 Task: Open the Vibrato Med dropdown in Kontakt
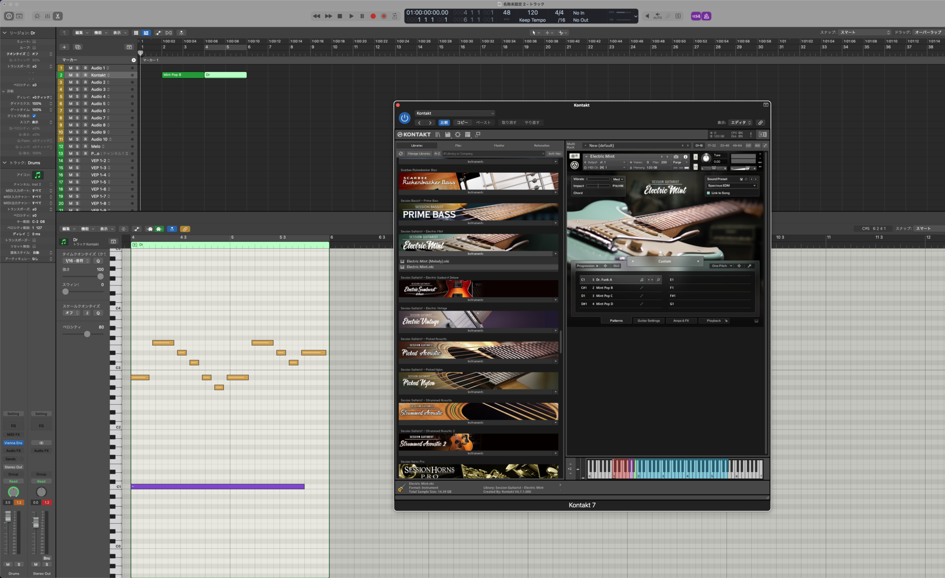point(618,179)
